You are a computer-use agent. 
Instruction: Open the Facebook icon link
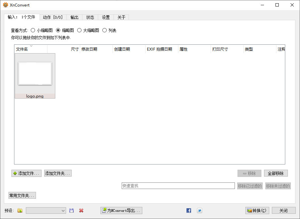pos(189,211)
